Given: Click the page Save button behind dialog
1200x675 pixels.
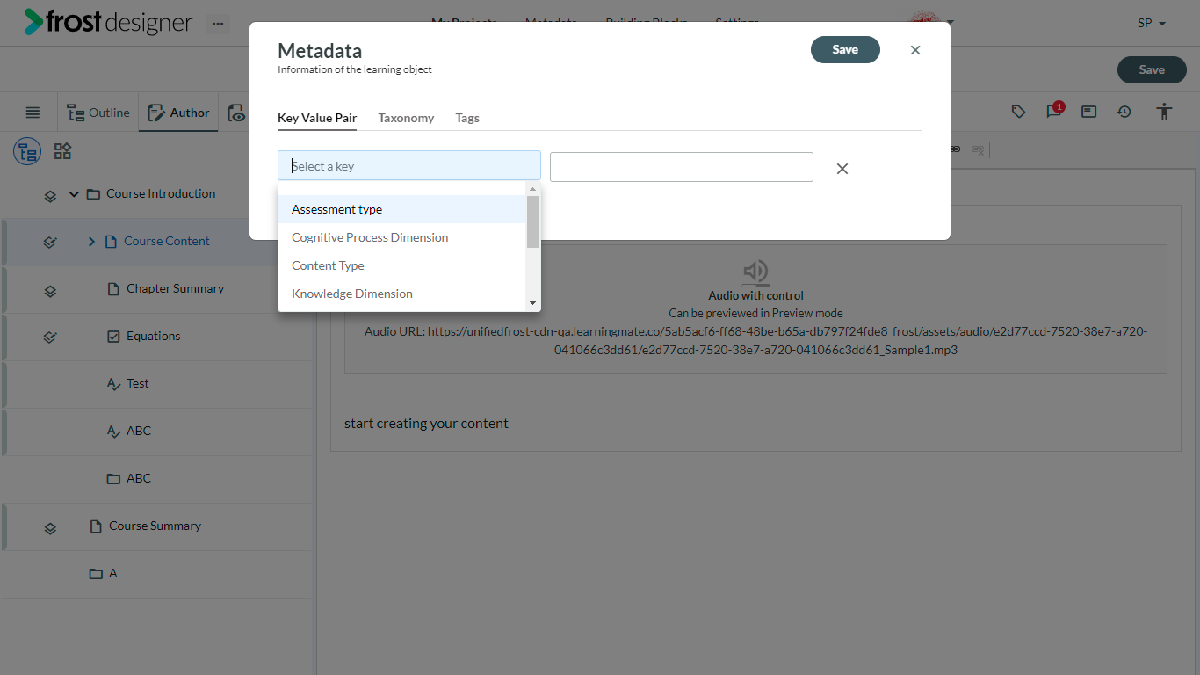Looking at the screenshot, I should (x=1152, y=69).
